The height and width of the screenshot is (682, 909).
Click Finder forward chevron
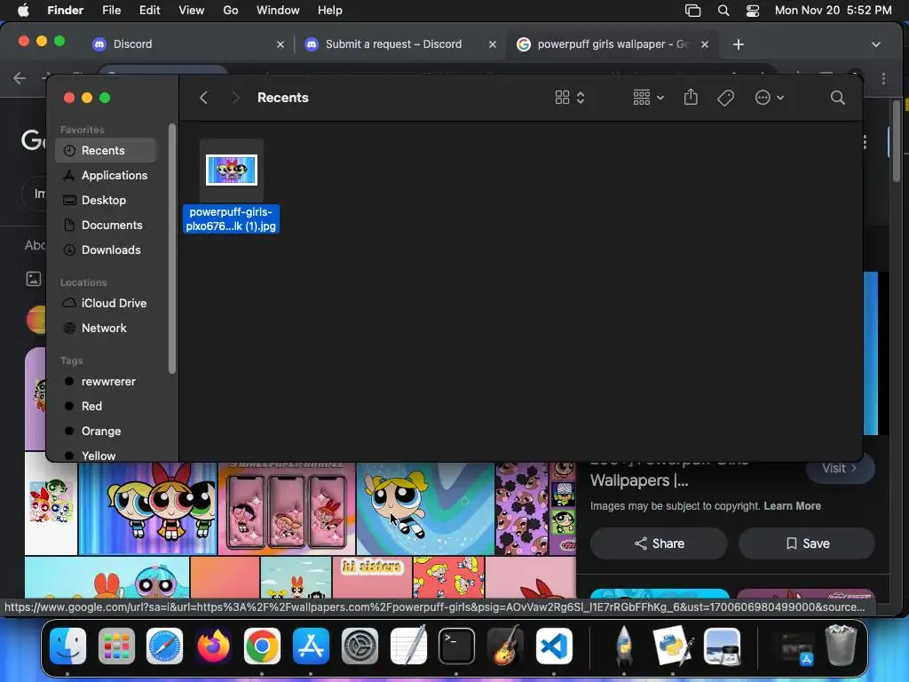pos(235,98)
